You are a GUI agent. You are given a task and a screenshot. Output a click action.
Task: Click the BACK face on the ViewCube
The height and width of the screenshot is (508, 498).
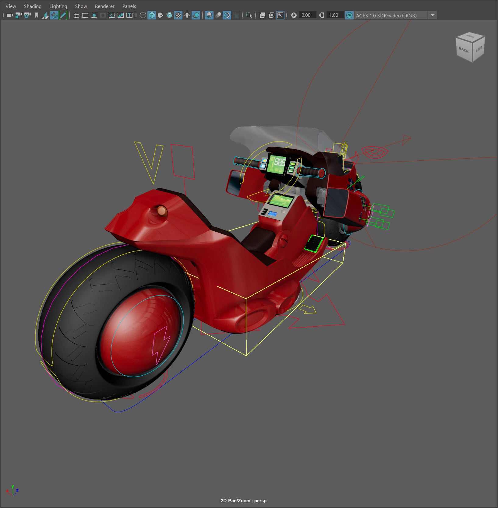point(464,50)
